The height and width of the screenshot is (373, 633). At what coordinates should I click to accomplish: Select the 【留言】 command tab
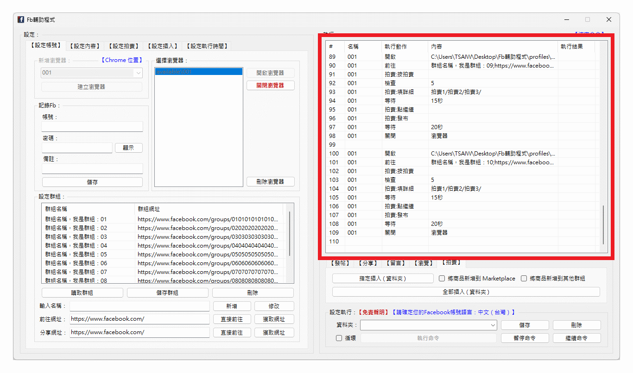coord(396,263)
